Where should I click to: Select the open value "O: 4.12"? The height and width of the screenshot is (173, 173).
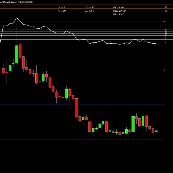(x=62, y=7)
